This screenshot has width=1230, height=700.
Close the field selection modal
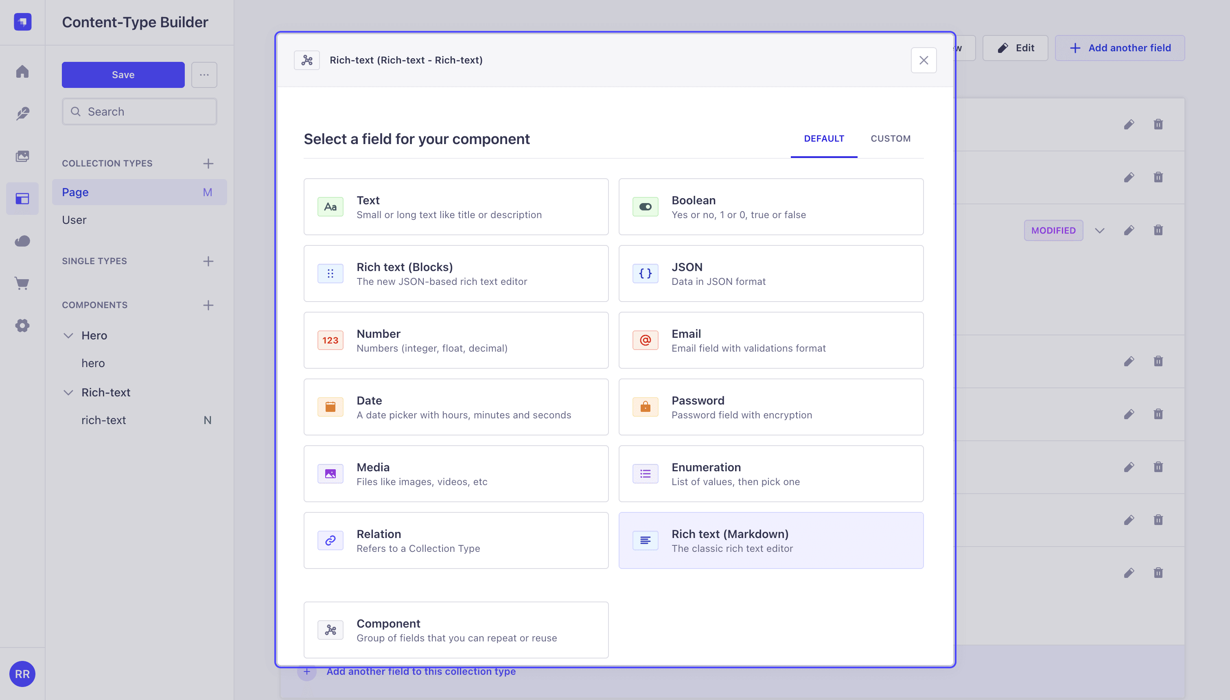(924, 60)
